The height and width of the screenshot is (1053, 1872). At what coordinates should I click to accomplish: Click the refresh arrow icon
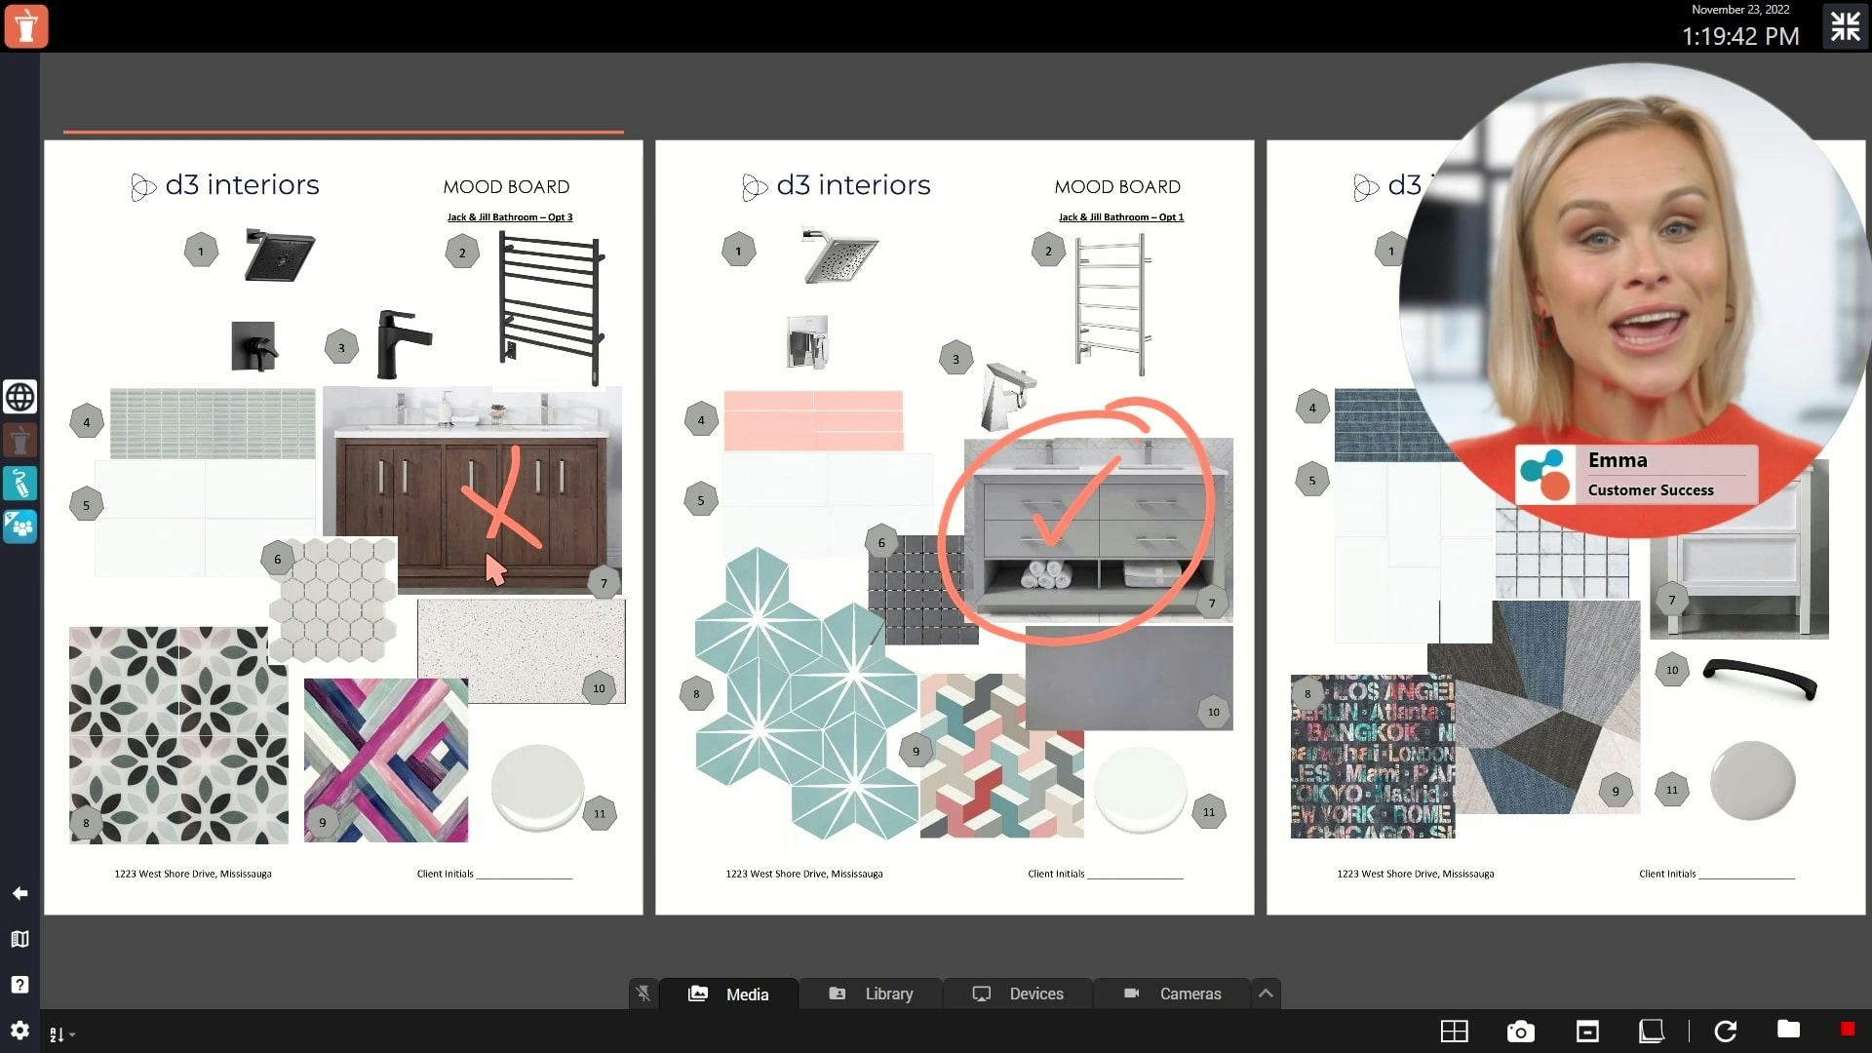coord(1726,1032)
